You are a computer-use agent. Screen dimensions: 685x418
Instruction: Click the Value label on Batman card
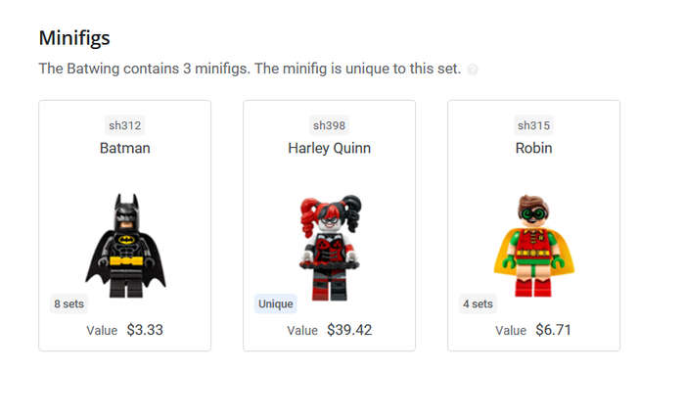point(102,331)
